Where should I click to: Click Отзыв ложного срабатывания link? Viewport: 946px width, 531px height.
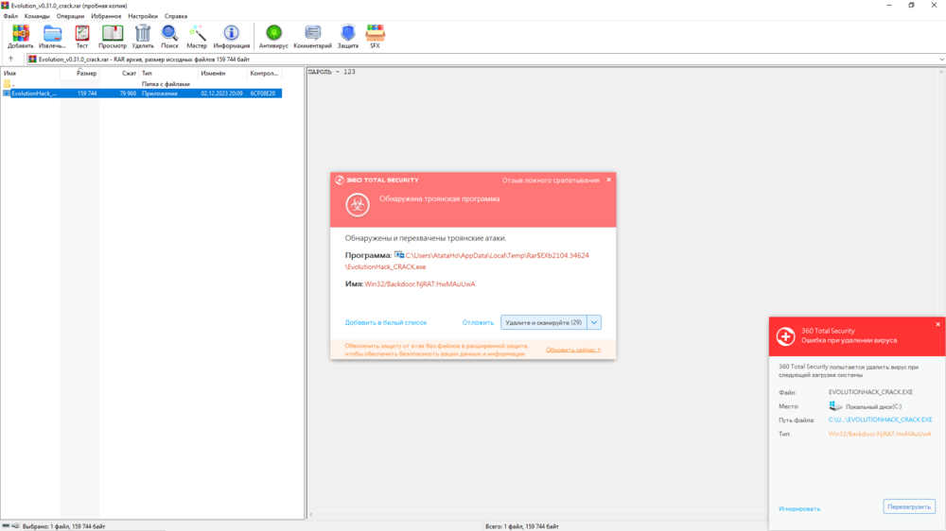coord(551,180)
